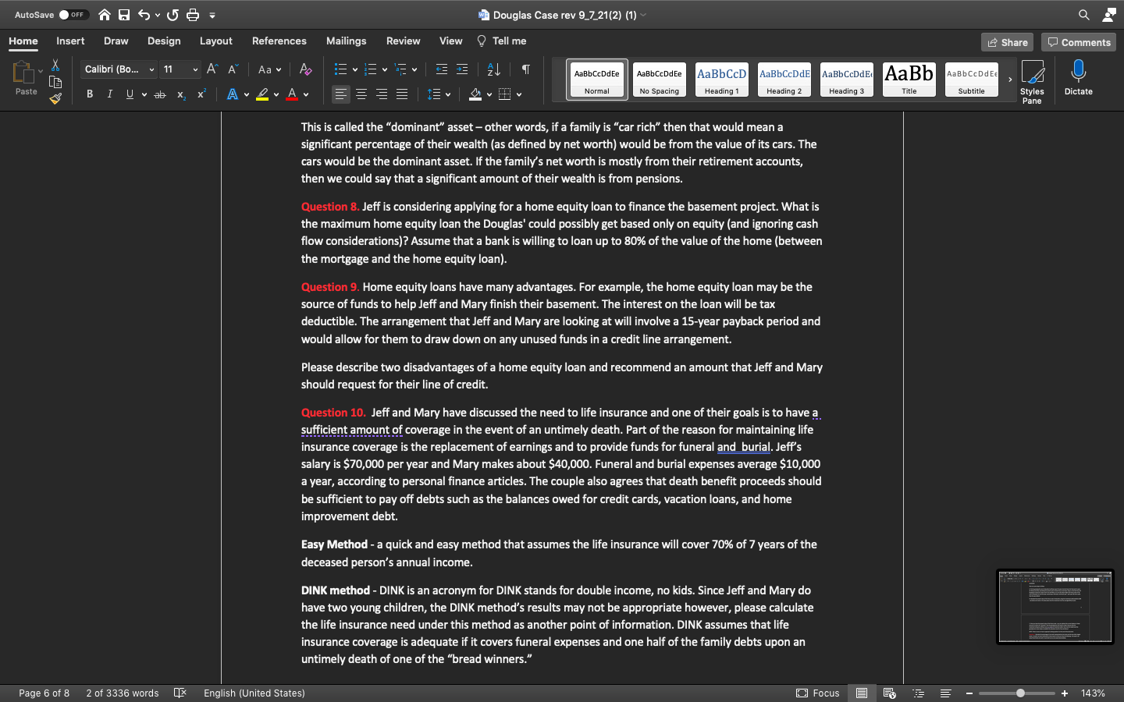This screenshot has height=702, width=1124.
Task: Open the borders dropdown arrow
Action: 519,94
